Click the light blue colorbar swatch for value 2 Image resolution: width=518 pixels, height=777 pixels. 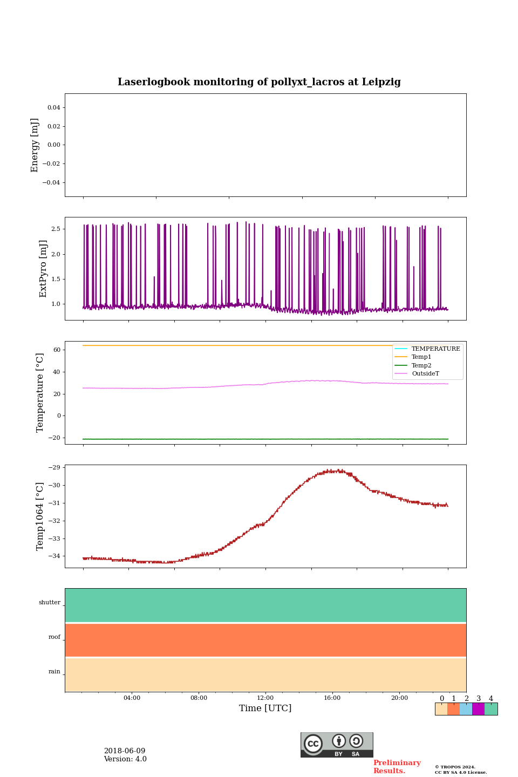click(x=466, y=709)
